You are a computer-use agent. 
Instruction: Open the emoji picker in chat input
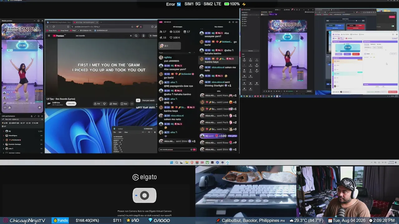[191, 150]
